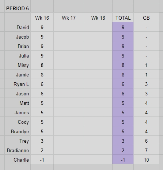Screen dimensions: 163x170
Task: Click Charlie's Wk 16 cell showing -1
Action: coord(42,159)
